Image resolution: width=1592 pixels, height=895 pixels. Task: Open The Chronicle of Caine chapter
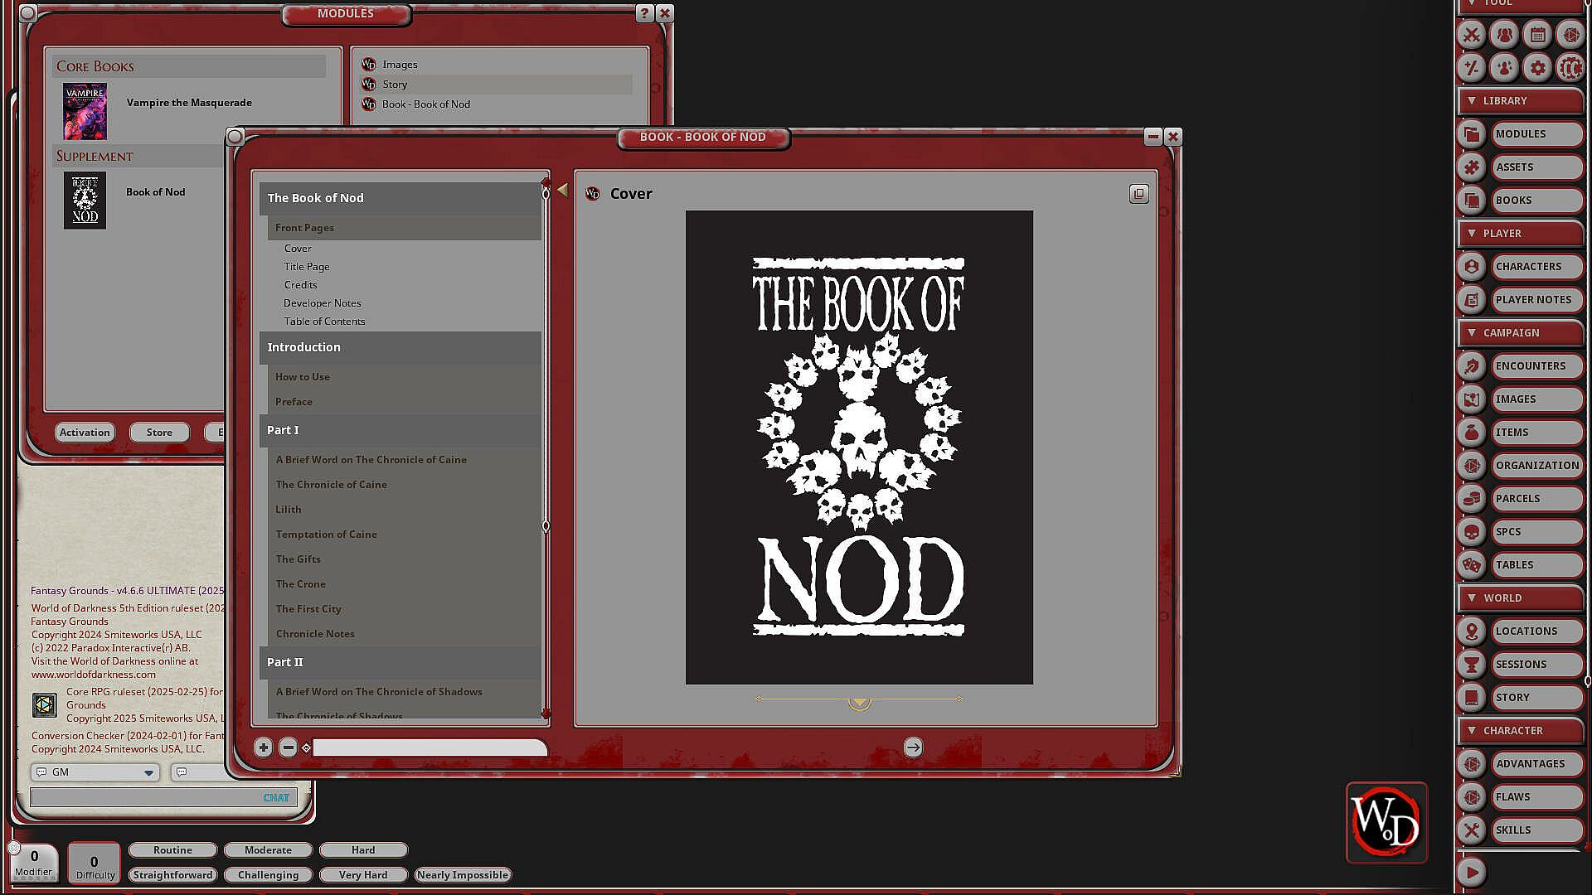[331, 485]
